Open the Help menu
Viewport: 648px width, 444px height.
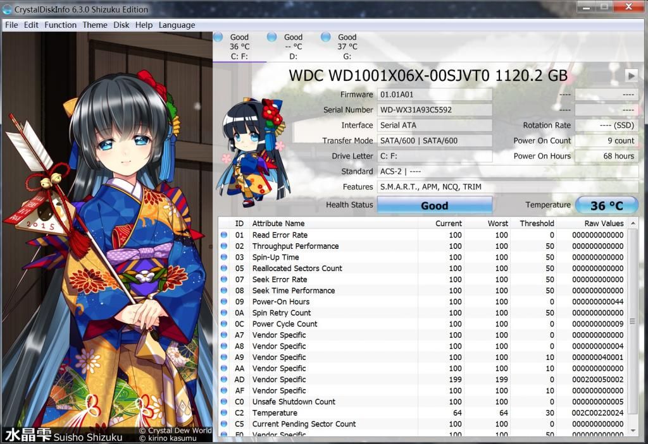pos(144,25)
